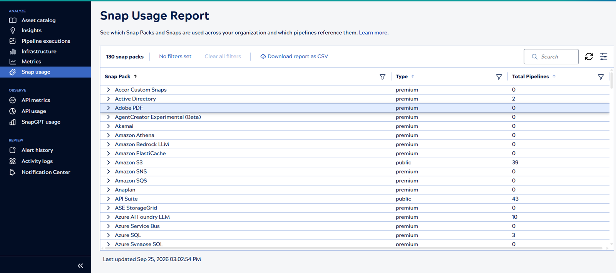Refresh the snap usage table
This screenshot has width=616, height=273.
[589, 57]
